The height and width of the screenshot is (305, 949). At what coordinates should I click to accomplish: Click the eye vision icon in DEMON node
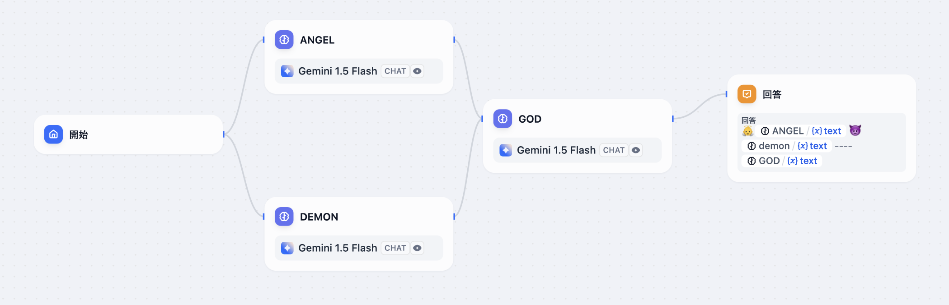coord(418,248)
